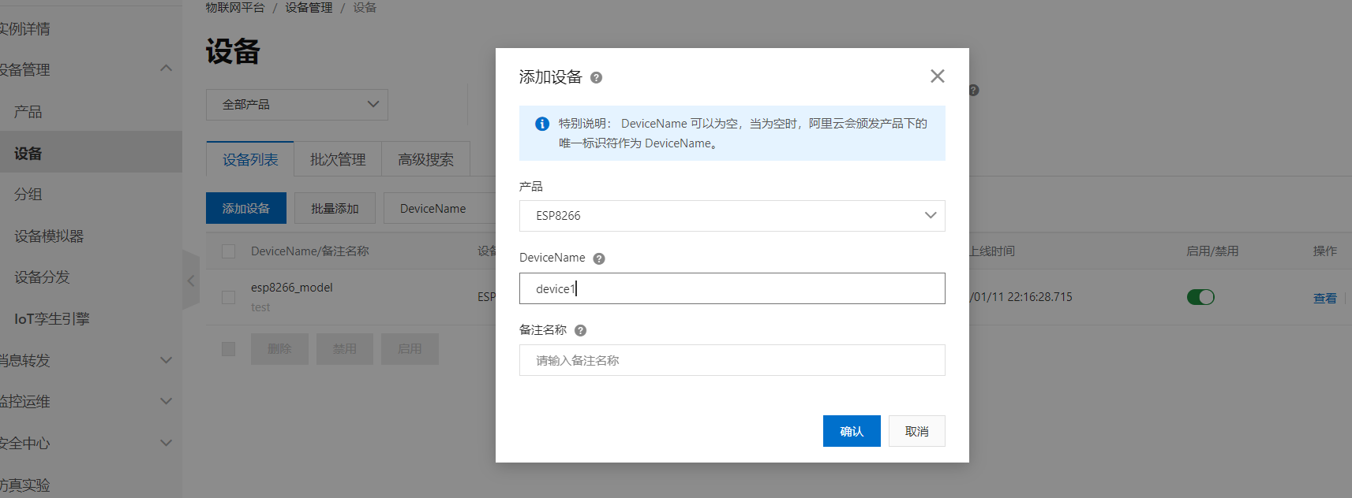Open the DeviceName search type dropdown

click(x=440, y=208)
